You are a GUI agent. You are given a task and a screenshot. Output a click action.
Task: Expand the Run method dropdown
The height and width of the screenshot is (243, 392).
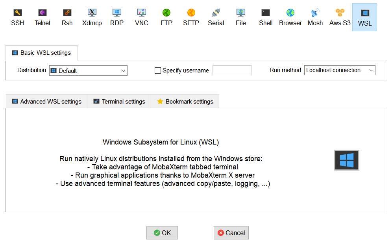(x=340, y=70)
